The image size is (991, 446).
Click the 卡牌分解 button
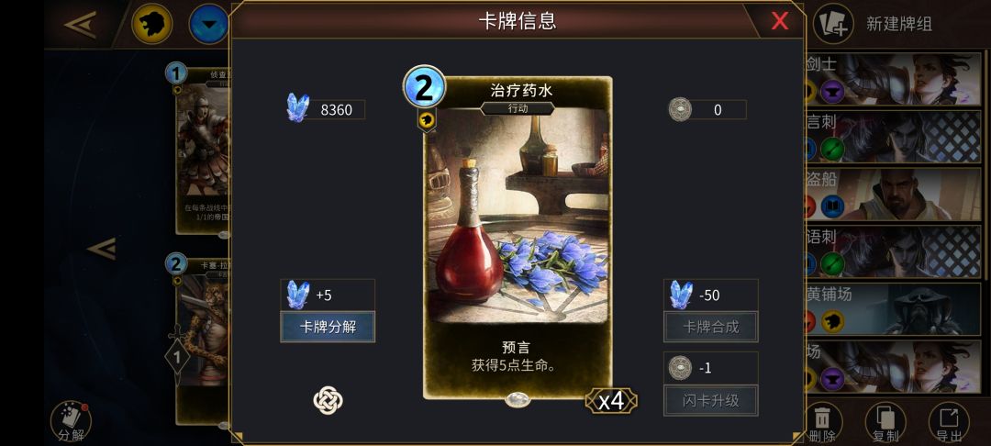[328, 327]
